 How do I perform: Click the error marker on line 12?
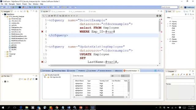(x=42, y=62)
